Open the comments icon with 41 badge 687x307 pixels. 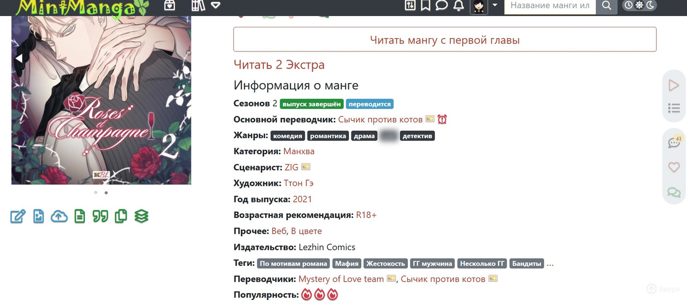pyautogui.click(x=674, y=142)
